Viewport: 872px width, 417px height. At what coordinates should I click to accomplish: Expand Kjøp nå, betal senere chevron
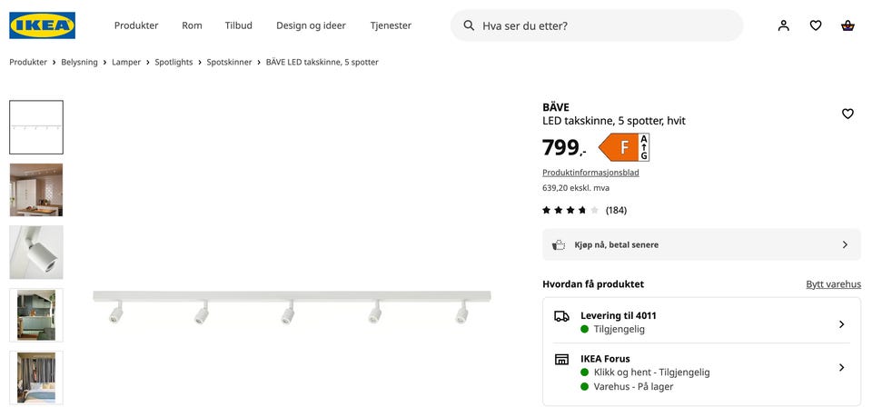click(x=845, y=244)
